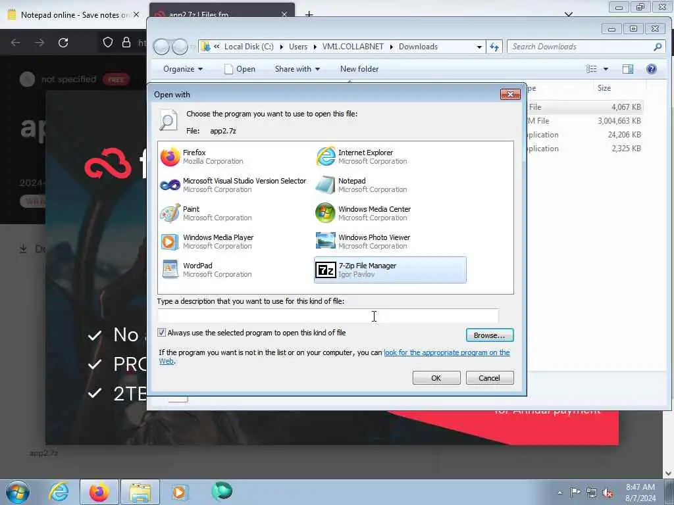Select Firefox icon in Open with list
Image resolution: width=674 pixels, height=505 pixels.
click(x=170, y=156)
